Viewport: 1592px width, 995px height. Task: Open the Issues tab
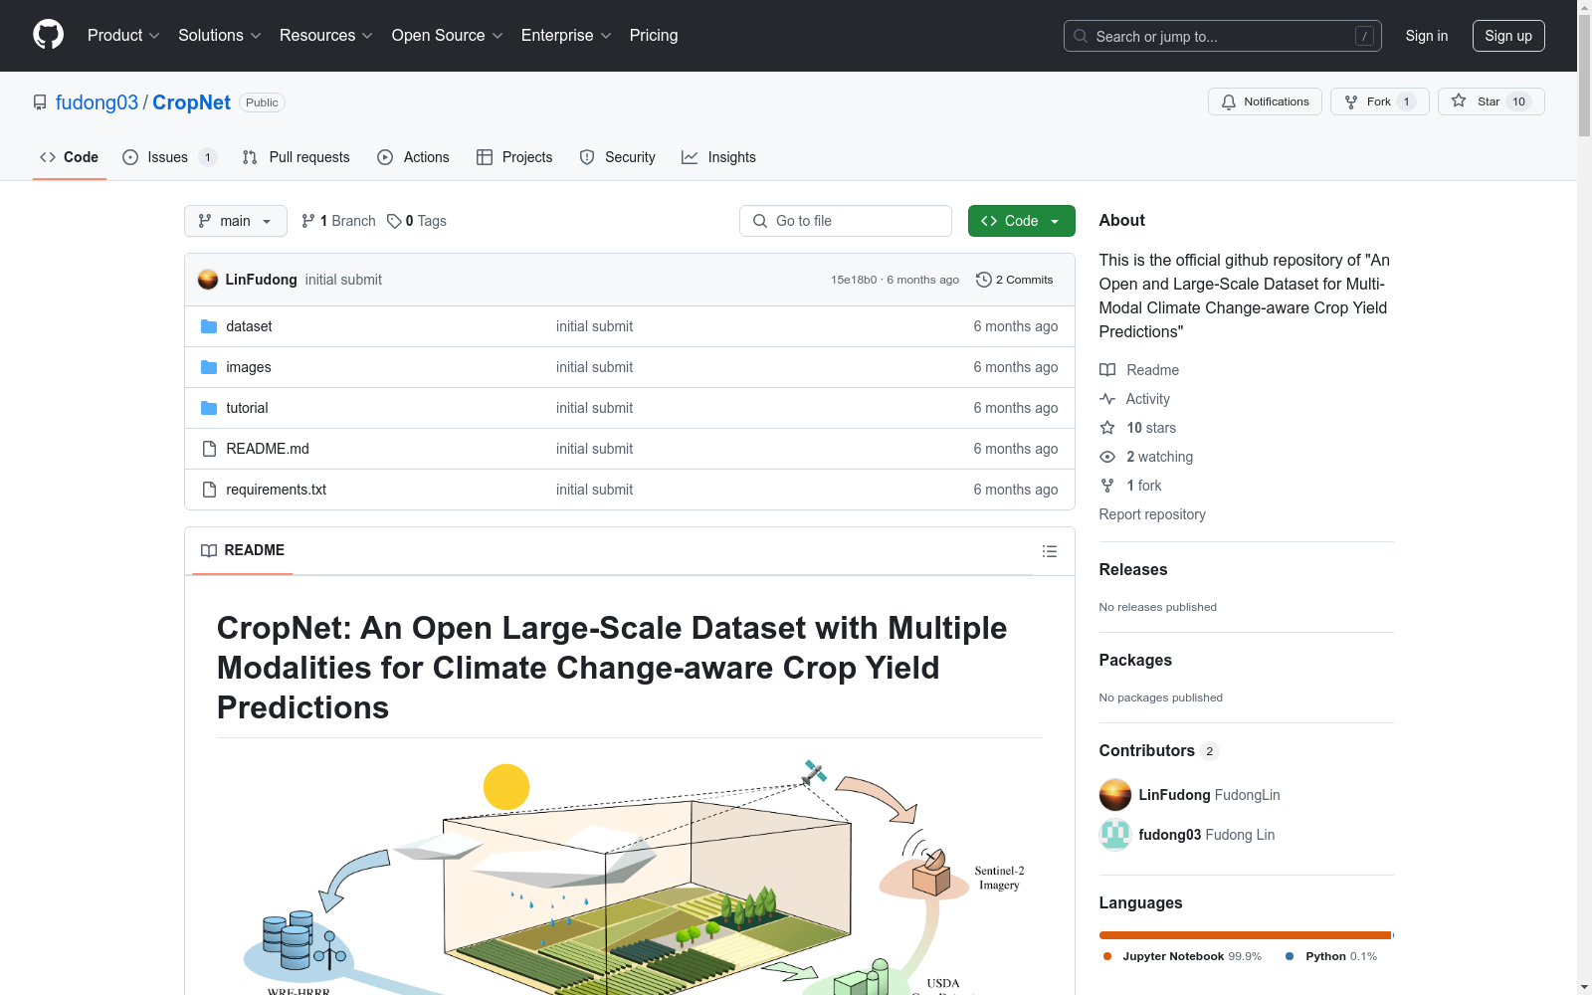click(169, 157)
